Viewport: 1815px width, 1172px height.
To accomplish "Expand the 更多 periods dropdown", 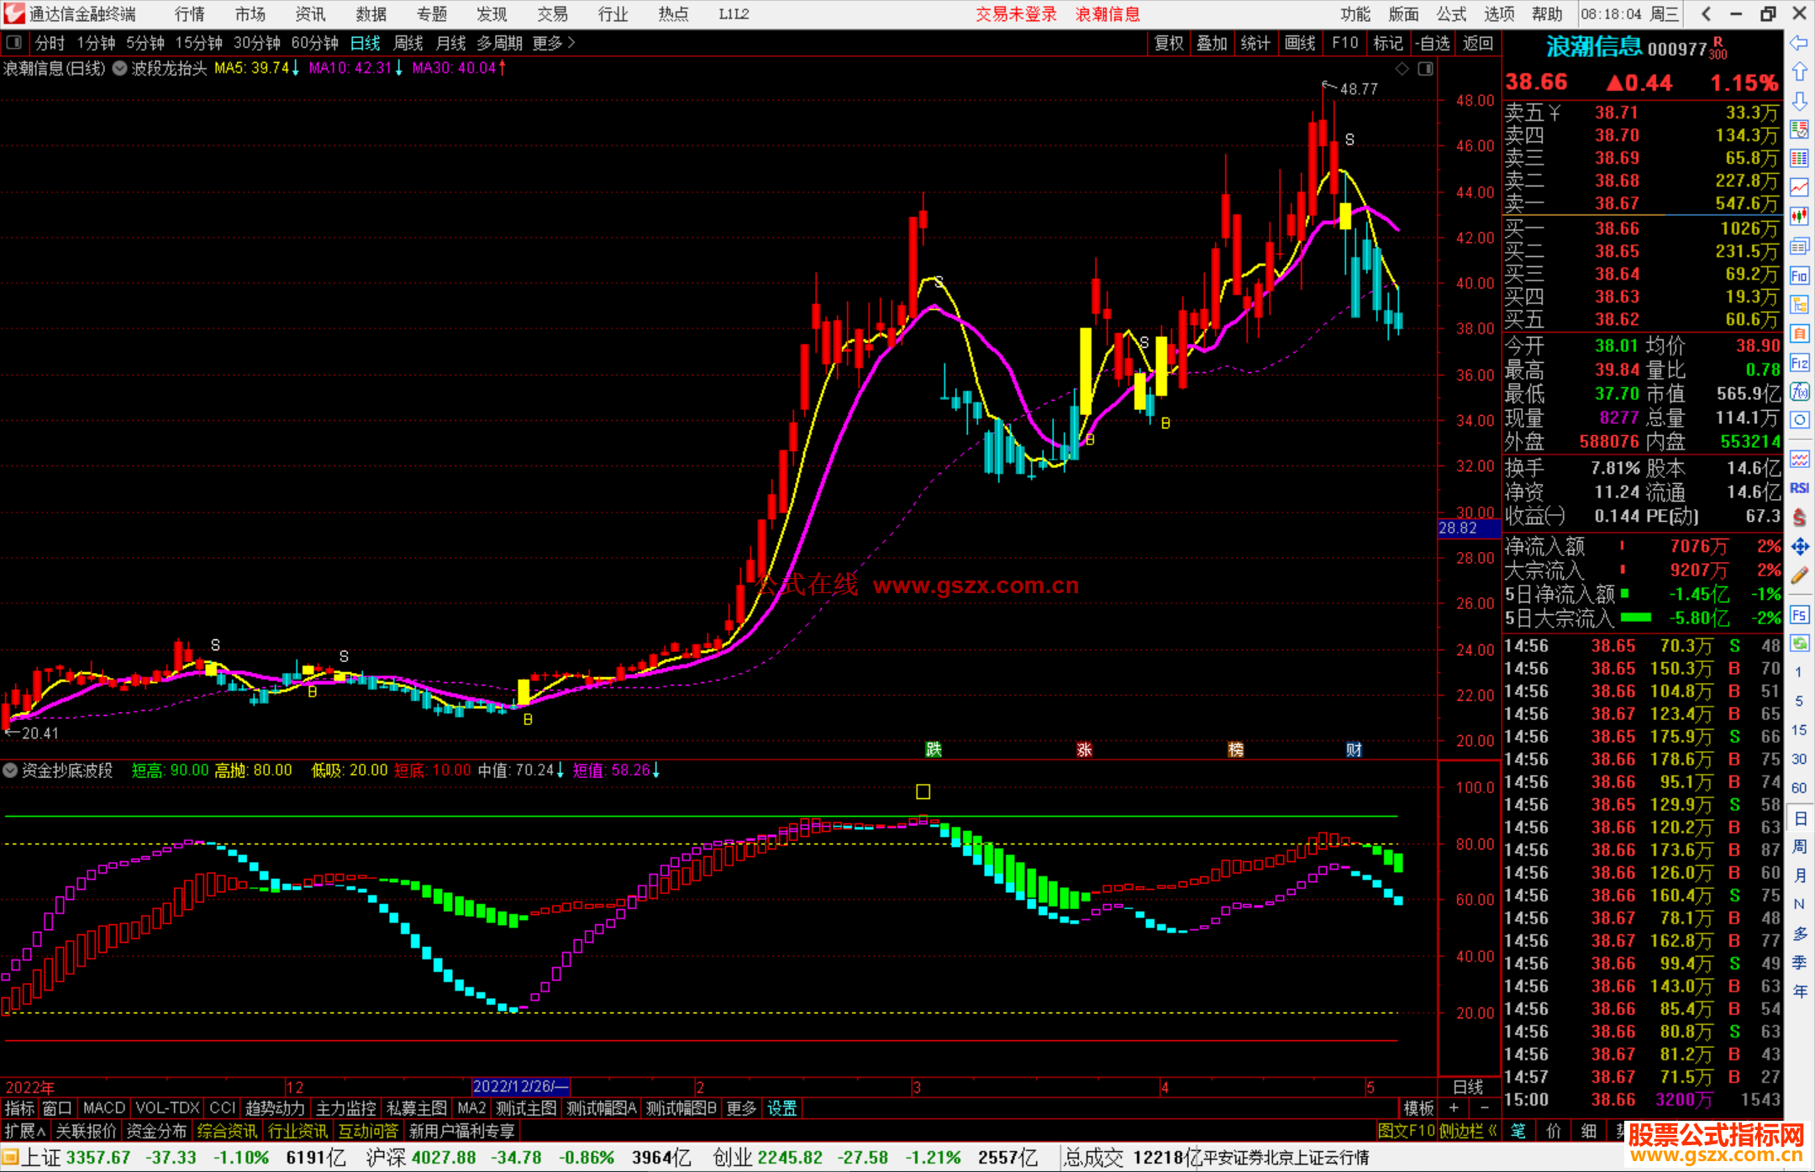I will point(554,43).
